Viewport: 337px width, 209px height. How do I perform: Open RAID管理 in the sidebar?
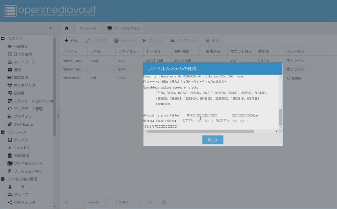(x=21, y=156)
